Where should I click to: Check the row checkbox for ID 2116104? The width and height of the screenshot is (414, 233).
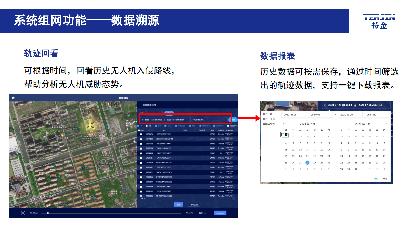click(x=141, y=192)
